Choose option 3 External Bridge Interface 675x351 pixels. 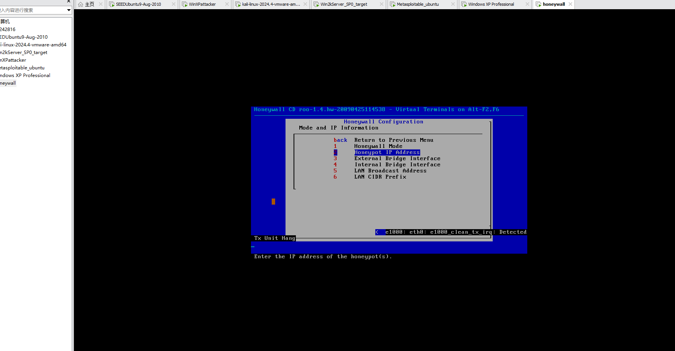click(x=387, y=159)
